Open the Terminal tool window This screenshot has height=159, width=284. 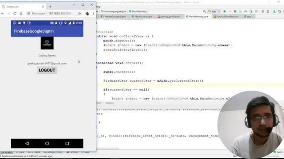[72, 152]
